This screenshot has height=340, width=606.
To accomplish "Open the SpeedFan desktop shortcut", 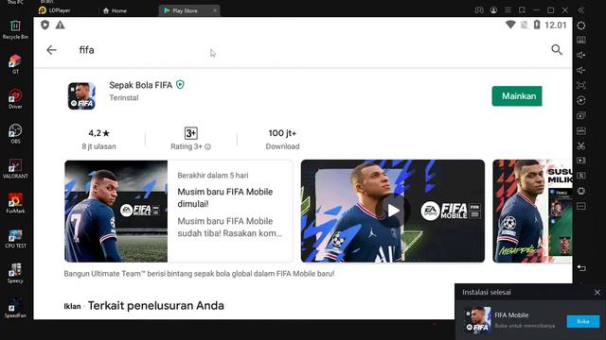I will 15,308.
